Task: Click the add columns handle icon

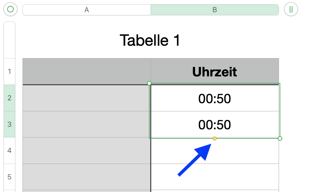Action: coord(291,9)
